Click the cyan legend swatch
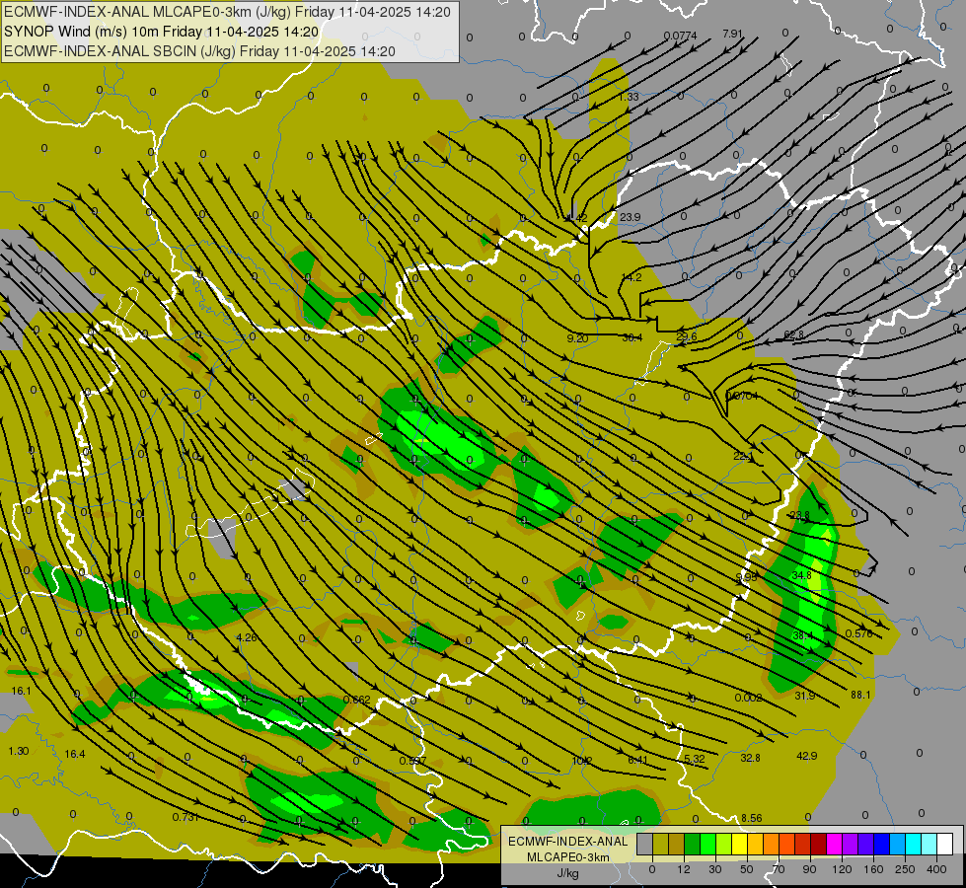Screen dimensions: 966x888 913,845
